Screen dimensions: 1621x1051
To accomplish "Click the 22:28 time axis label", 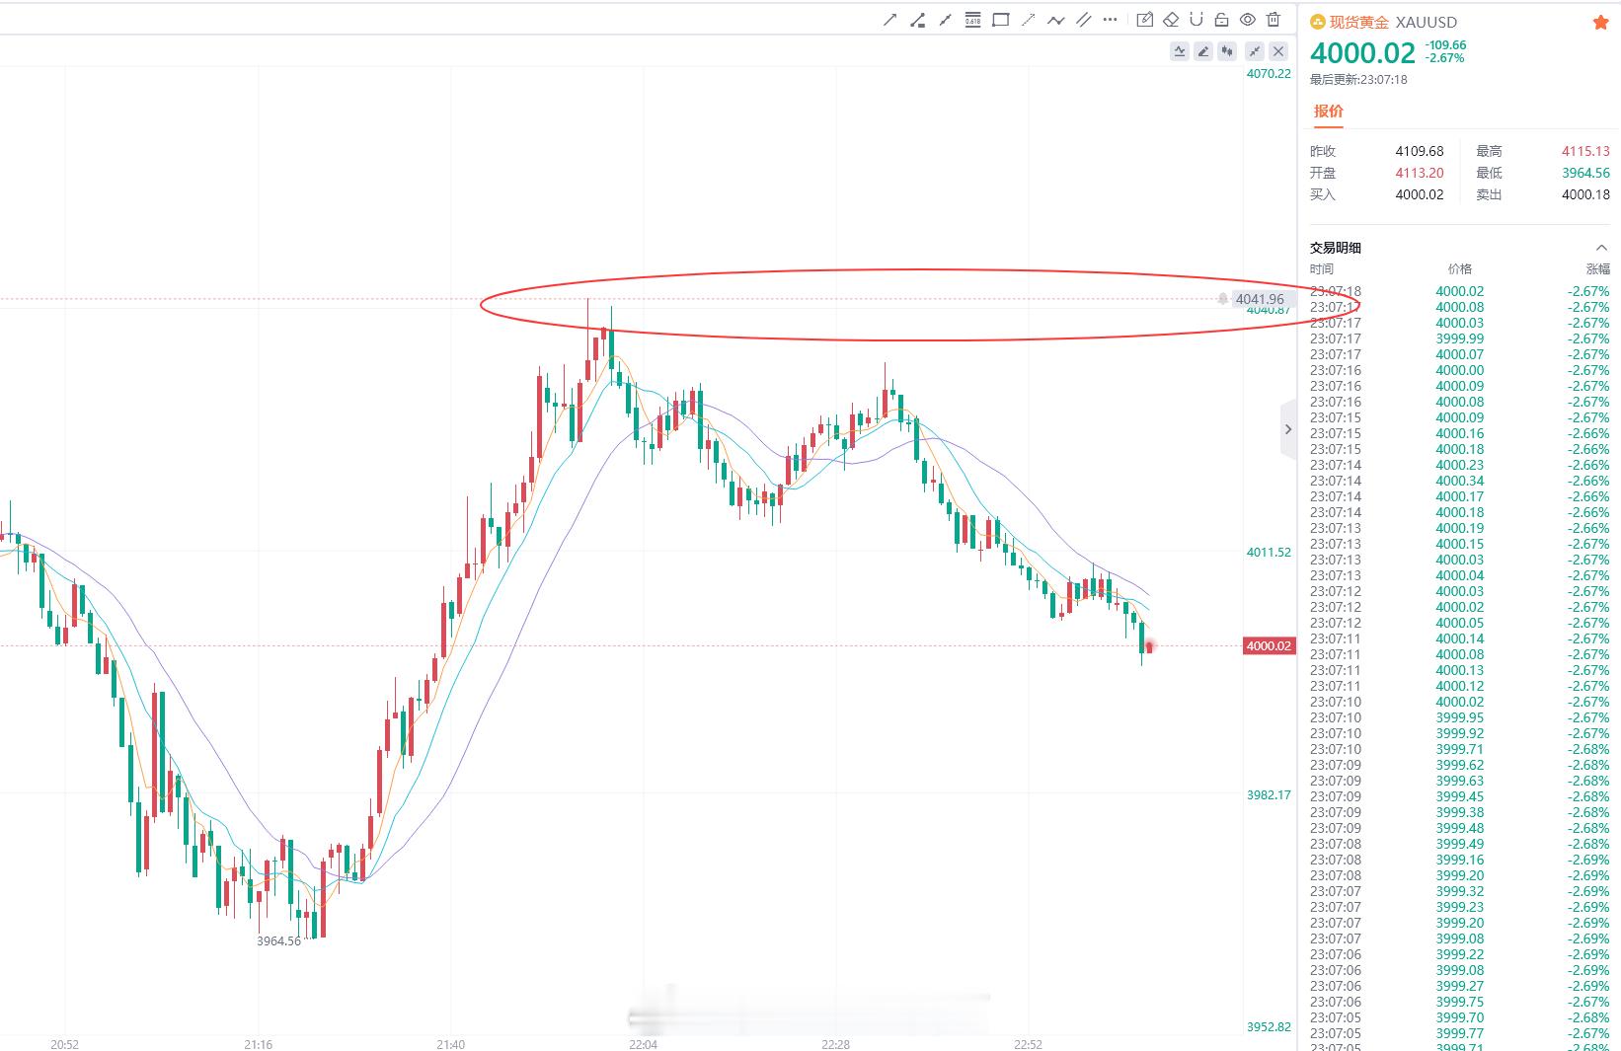I will coord(835,1044).
